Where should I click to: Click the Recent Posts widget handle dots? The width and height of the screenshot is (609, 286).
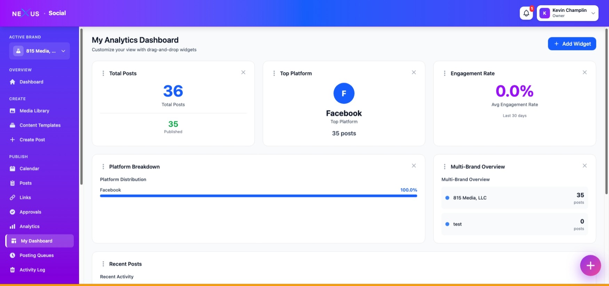(x=103, y=264)
